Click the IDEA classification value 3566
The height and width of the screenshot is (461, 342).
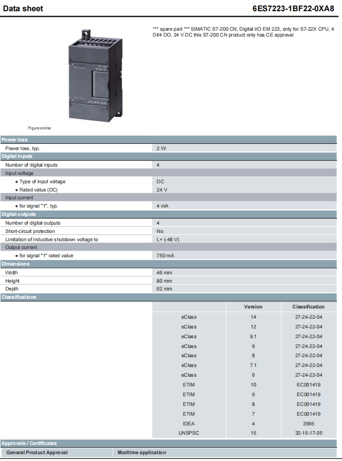click(308, 423)
